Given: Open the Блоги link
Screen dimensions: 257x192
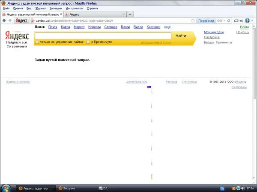Looking at the screenshot, I should pyautogui.click(x=125, y=27).
